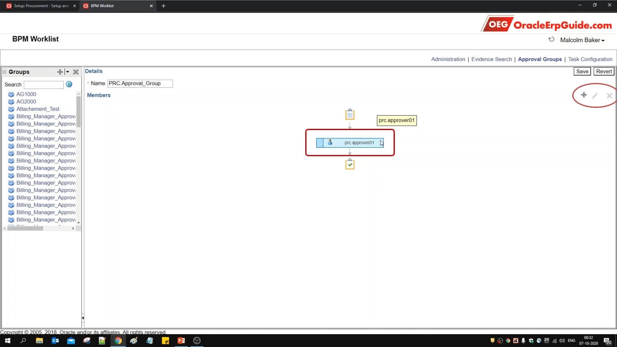Click the completed checkmark clipboard icon
The height and width of the screenshot is (347, 617).
point(350,164)
